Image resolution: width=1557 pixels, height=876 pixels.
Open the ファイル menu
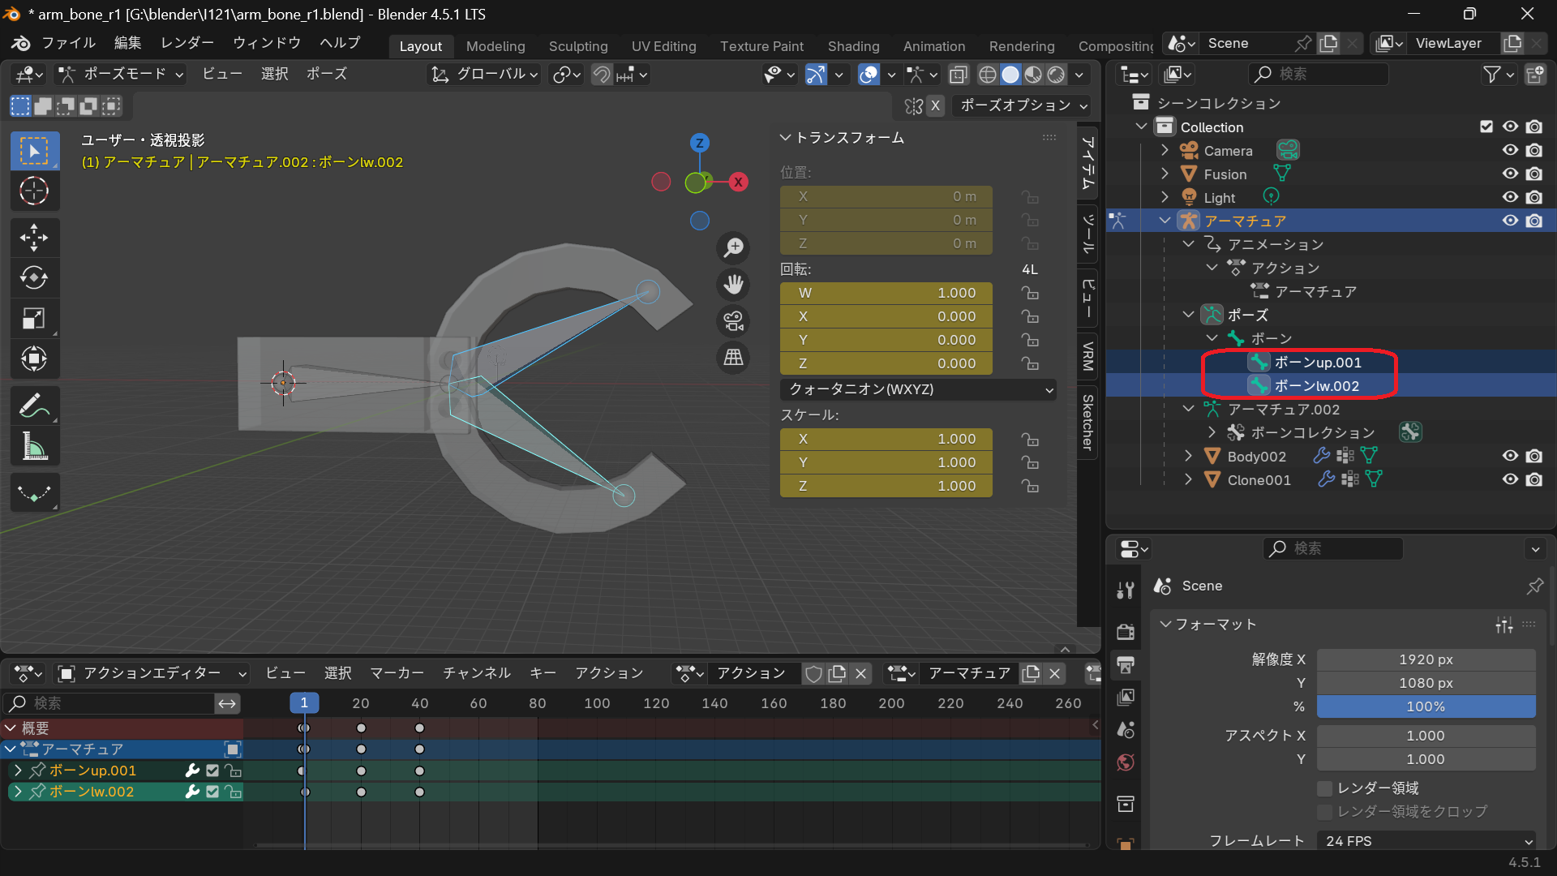[x=68, y=43]
